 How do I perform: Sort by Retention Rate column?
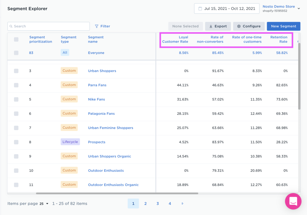coord(279,39)
